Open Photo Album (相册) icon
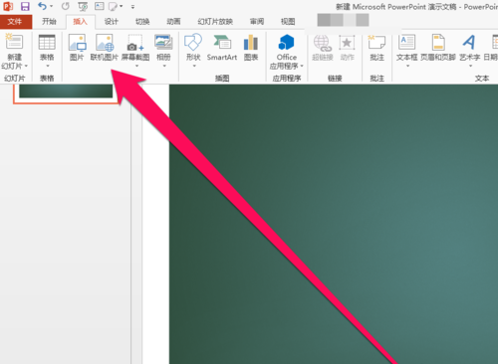The height and width of the screenshot is (364, 498). coord(163,43)
